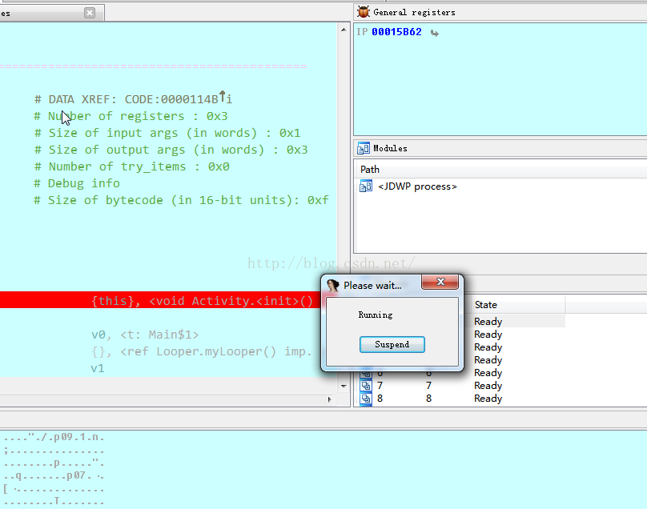
Task: Select the Modules panel title
Action: pos(390,149)
